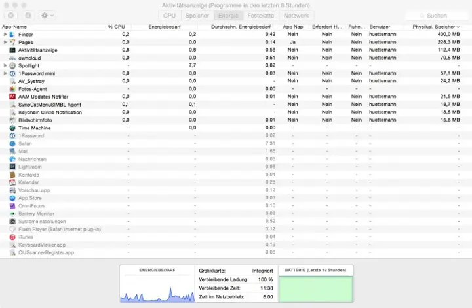Click the Finder app icon in the list

point(12,34)
